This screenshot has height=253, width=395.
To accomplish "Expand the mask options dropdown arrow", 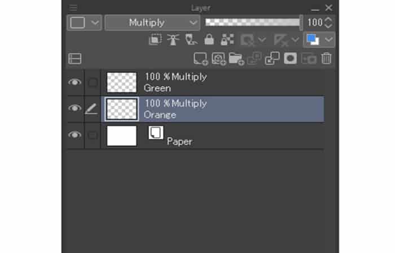I will (x=262, y=39).
